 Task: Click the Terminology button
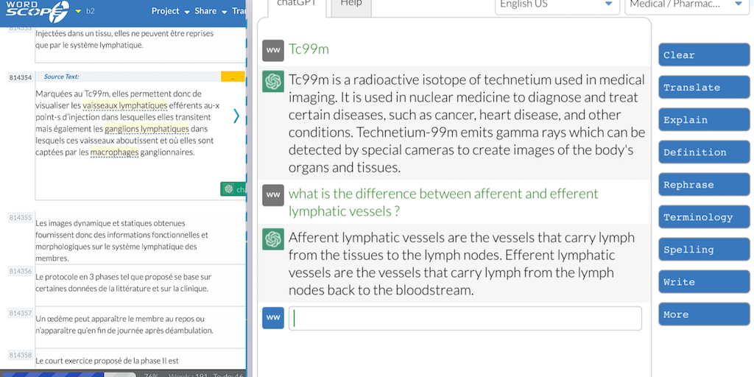704,217
